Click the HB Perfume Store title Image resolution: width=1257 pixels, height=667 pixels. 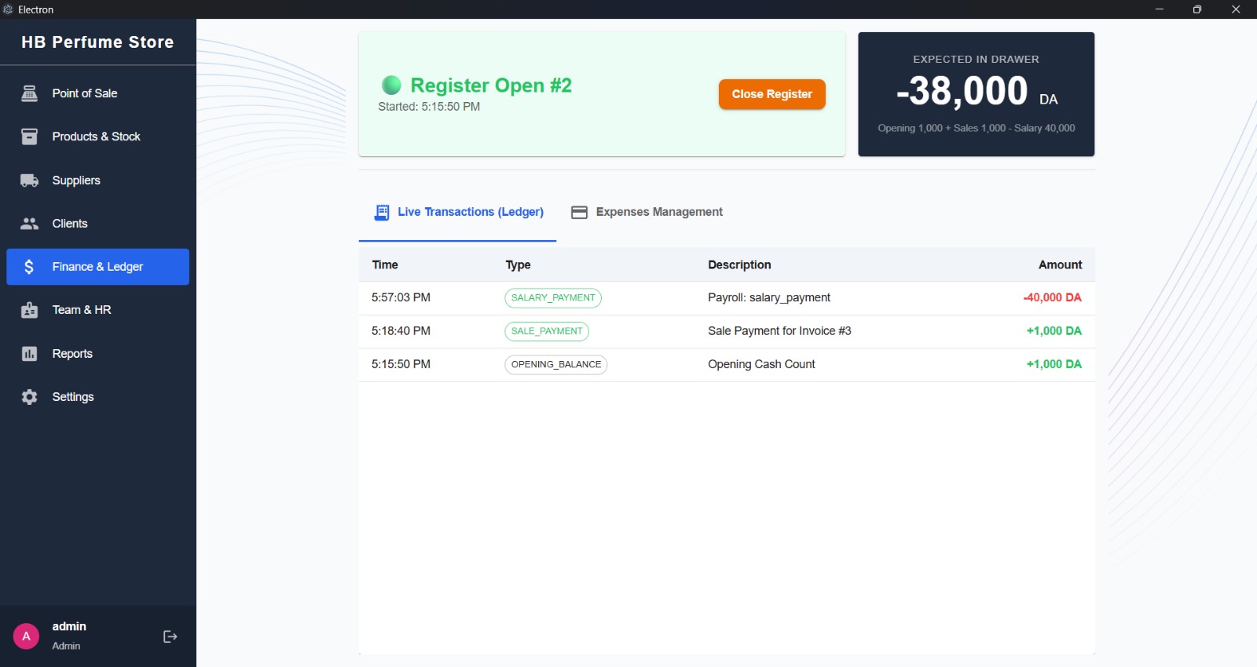(x=97, y=42)
